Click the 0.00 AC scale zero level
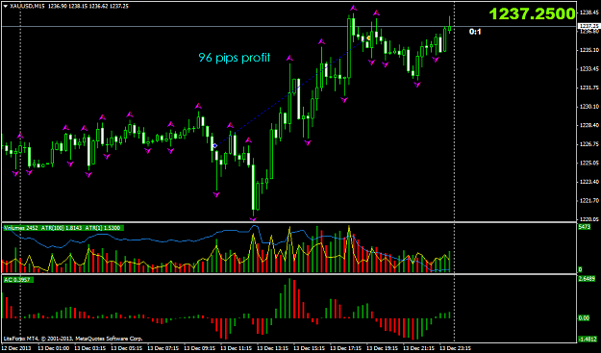This screenshot has height=353, width=601. [x=584, y=318]
